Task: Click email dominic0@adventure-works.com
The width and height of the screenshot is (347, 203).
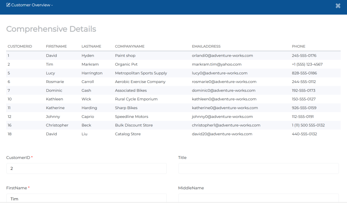Action: [224, 90]
